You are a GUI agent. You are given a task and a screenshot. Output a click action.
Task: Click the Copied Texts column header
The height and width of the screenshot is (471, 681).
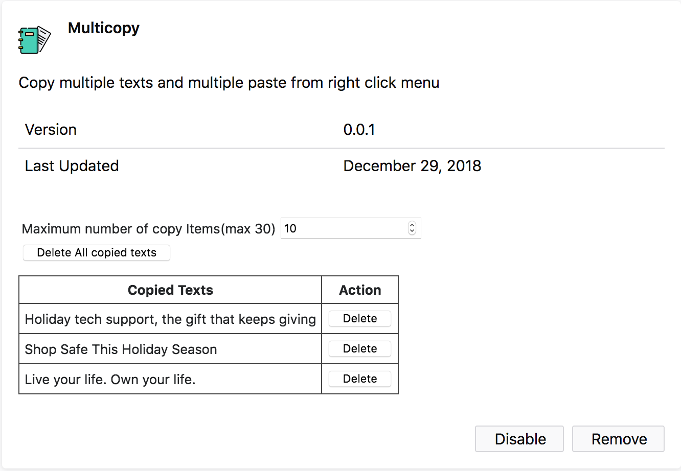[x=170, y=290]
